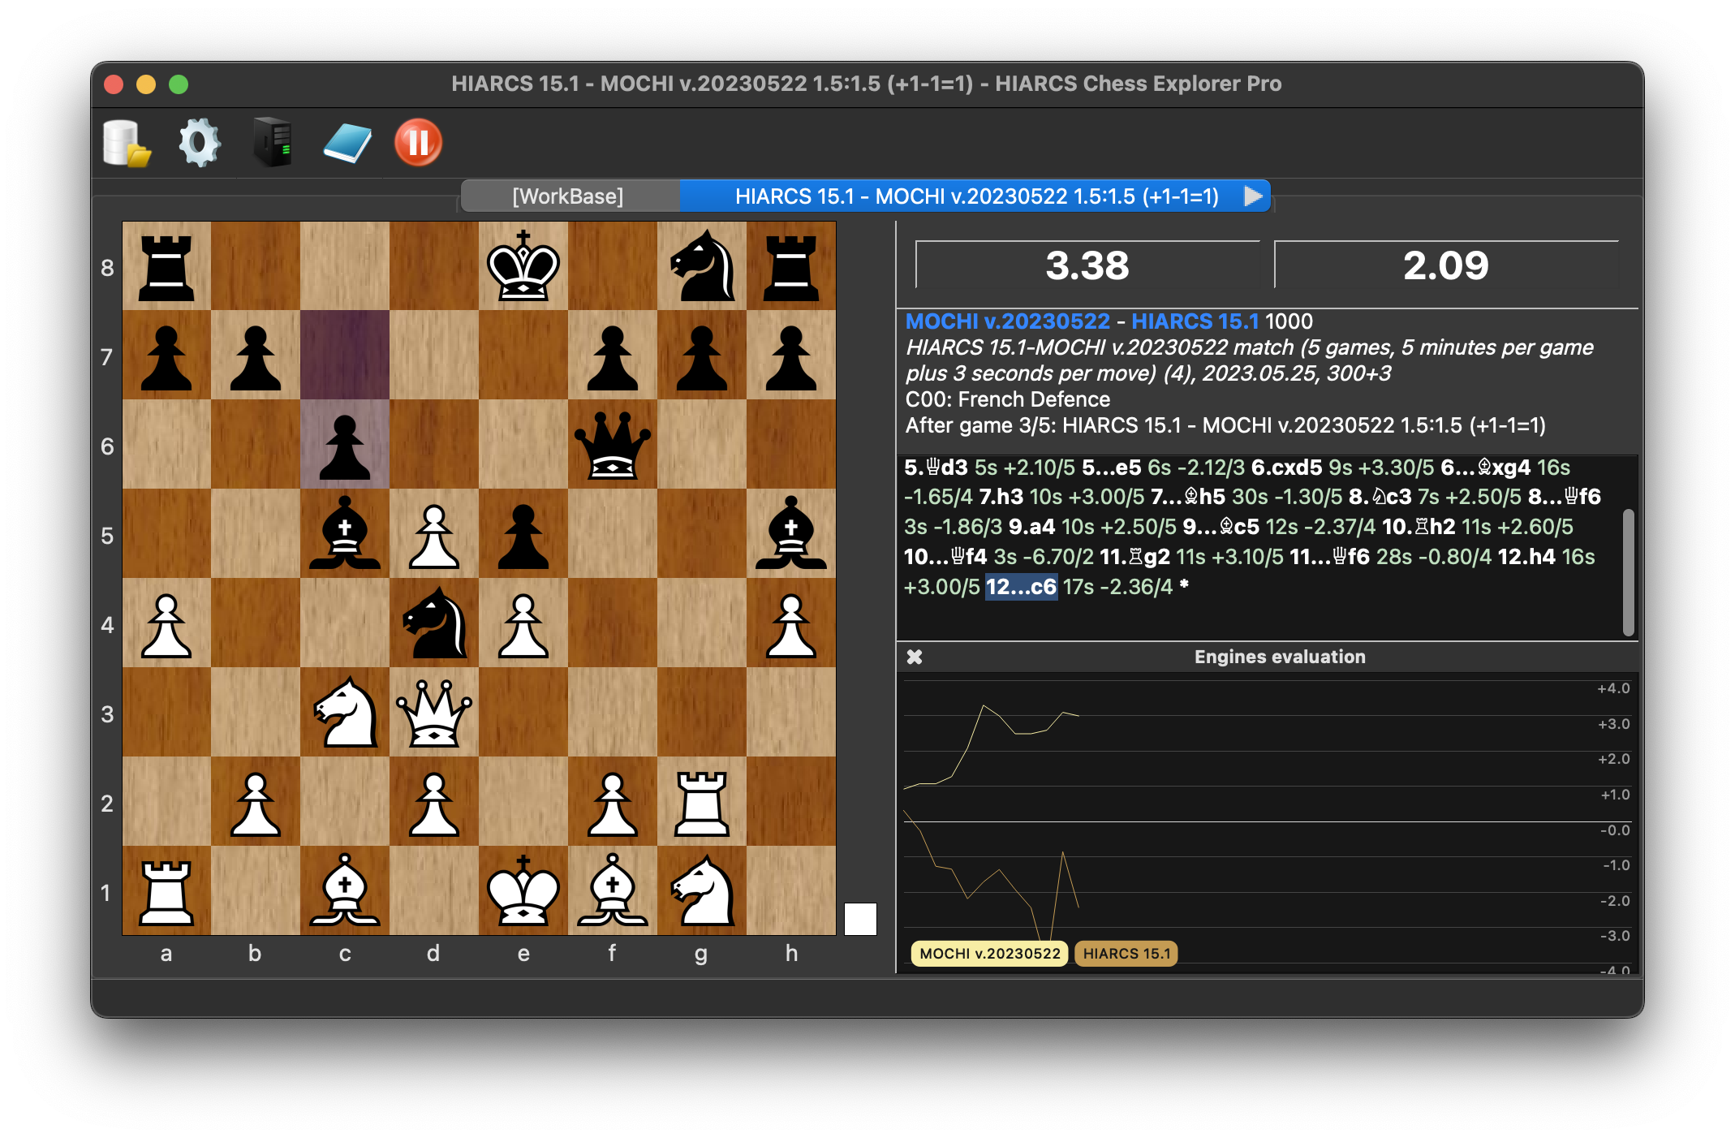Select move 9...Bc5 in notation
This screenshot has height=1138, width=1735.
tap(1221, 527)
